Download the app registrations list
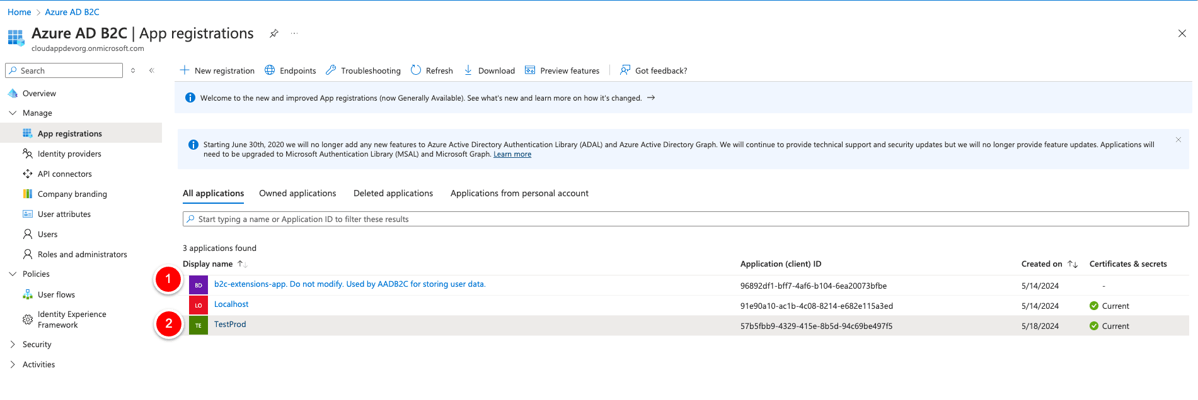Screen dimensions: 1198x400 489,70
